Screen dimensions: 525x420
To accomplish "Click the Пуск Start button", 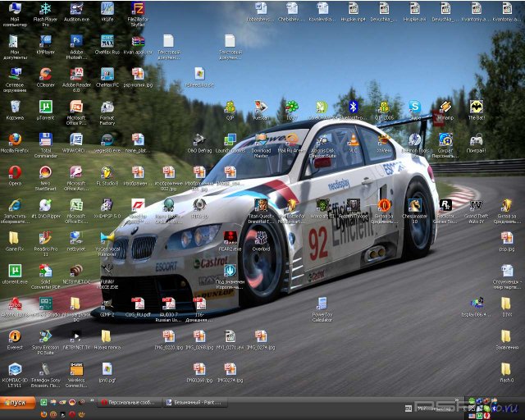I will (16, 402).
